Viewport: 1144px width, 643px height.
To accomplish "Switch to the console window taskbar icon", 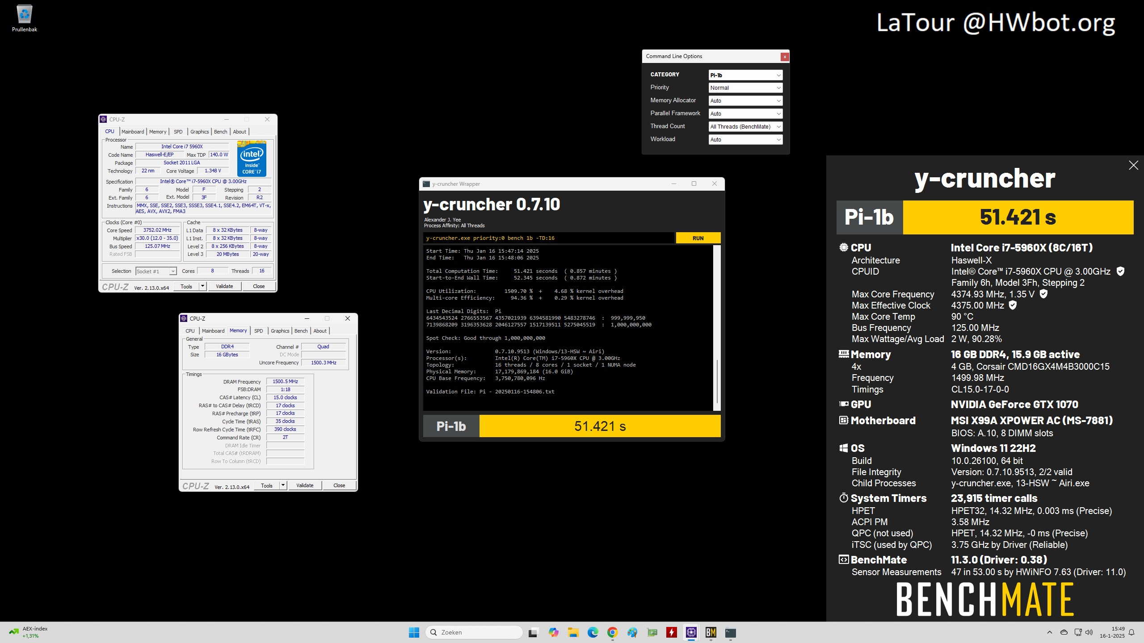I will [731, 632].
